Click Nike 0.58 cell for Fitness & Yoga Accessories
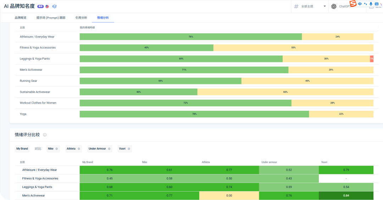 pyautogui.click(x=169, y=178)
